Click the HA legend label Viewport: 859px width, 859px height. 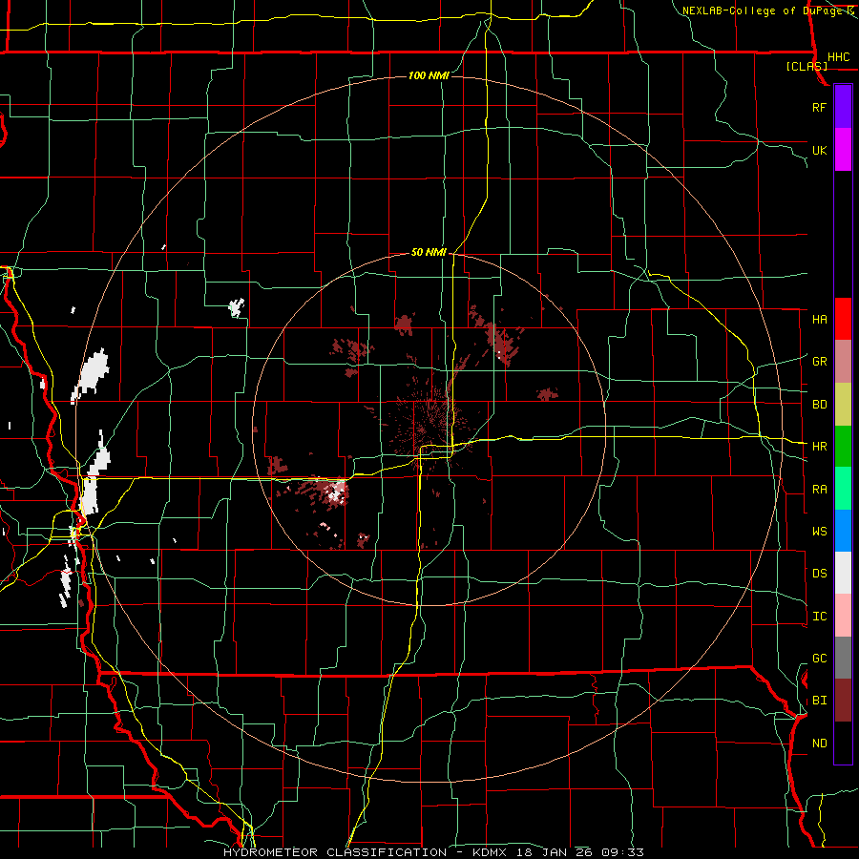pyautogui.click(x=820, y=320)
